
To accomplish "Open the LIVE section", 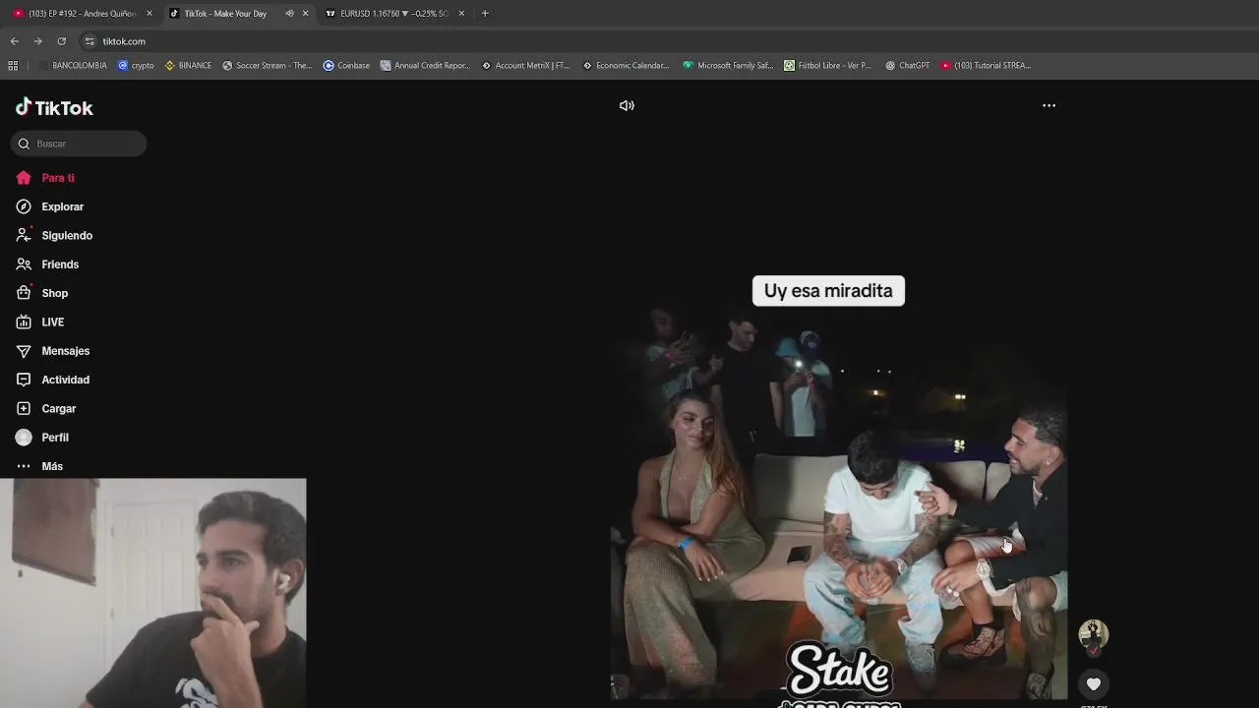I will (40, 323).
